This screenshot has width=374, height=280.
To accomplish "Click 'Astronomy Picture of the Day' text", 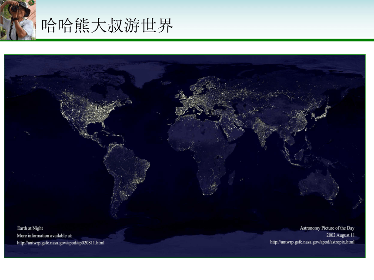I will point(327,228).
